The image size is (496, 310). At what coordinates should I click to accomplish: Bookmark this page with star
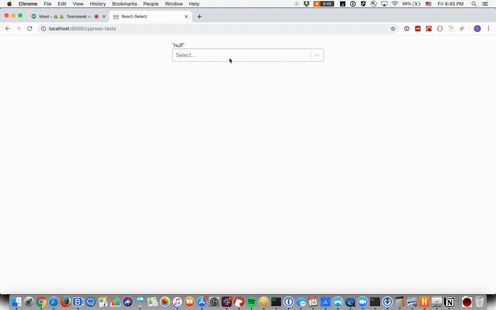point(393,28)
